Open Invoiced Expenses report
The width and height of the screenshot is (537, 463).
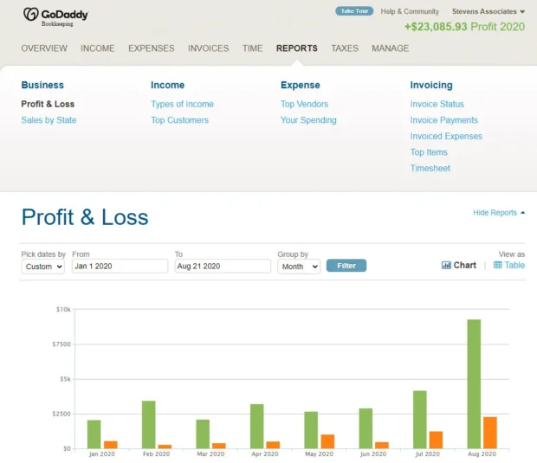446,136
